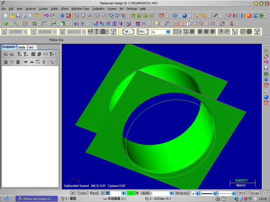Click the Xform Translate icon
Image resolution: width=270 pixels, height=202 pixels.
tap(96, 24)
